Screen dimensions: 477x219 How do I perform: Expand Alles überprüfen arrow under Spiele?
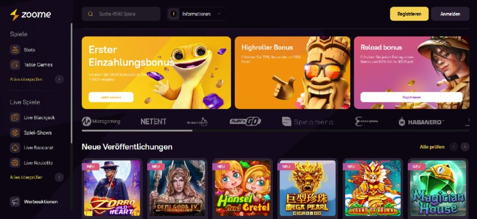(59, 79)
